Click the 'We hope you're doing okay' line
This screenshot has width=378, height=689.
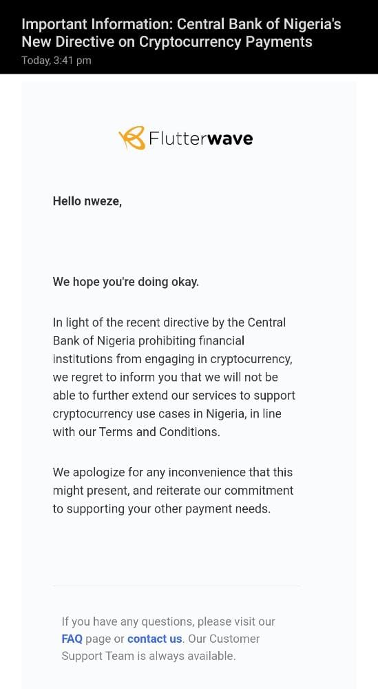(x=125, y=282)
